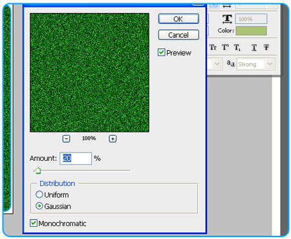
Task: Confirm the noise filter with OK
Action: (178, 19)
